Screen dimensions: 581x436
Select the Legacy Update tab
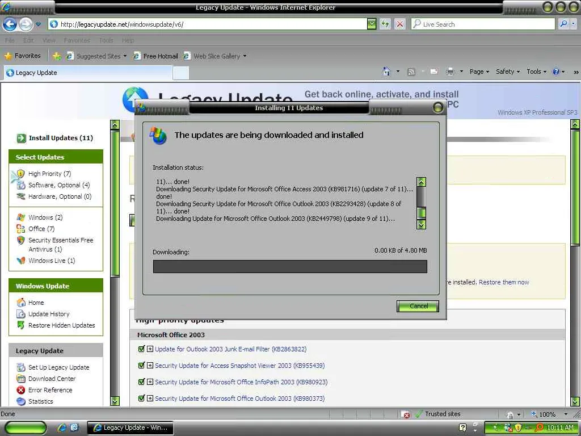coord(88,73)
